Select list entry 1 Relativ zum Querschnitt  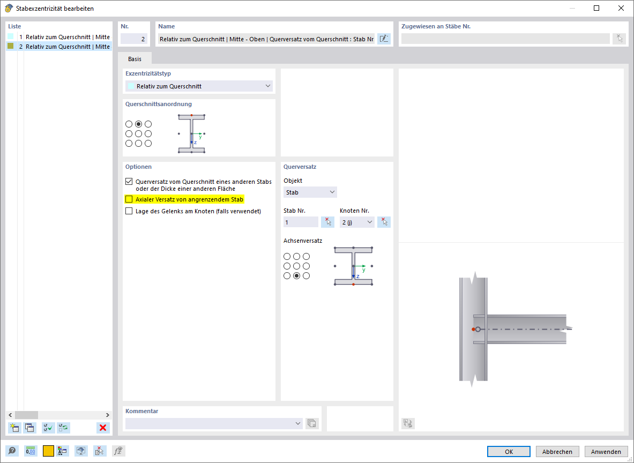59,37
